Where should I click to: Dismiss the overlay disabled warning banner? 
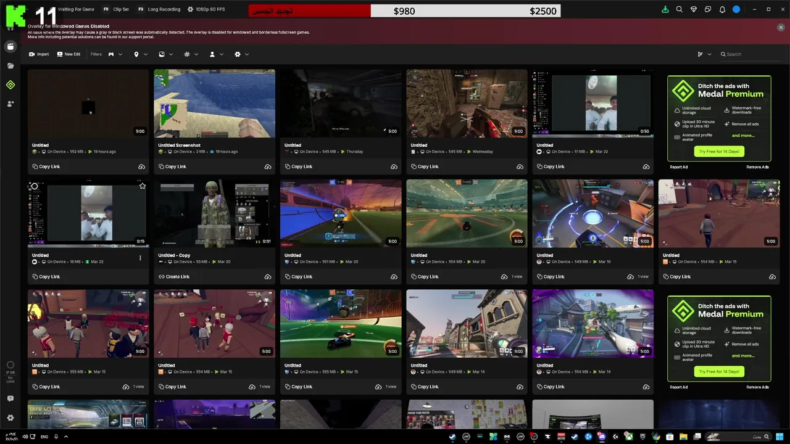781,27
